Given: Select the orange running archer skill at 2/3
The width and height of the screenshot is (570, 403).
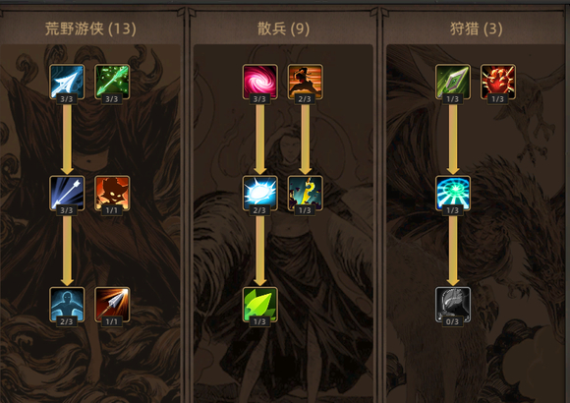Looking at the screenshot, I should 305,82.
